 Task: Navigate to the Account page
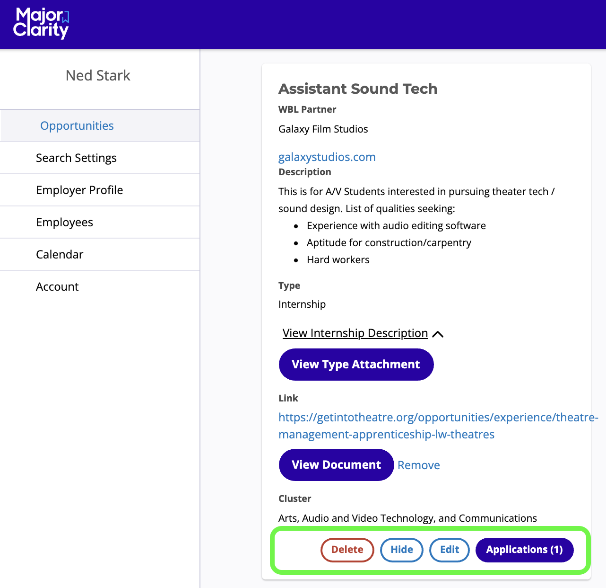[x=57, y=287]
